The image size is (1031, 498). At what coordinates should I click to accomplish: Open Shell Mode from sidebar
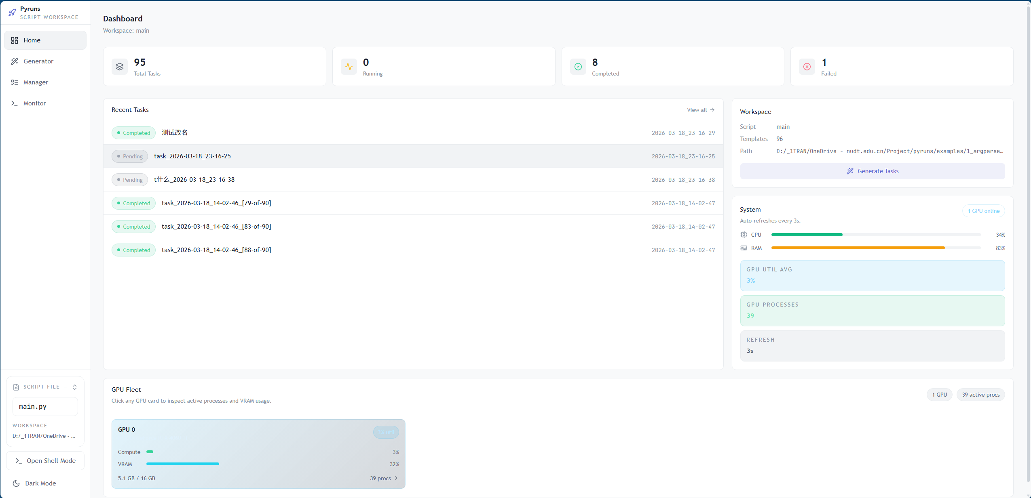tap(45, 460)
